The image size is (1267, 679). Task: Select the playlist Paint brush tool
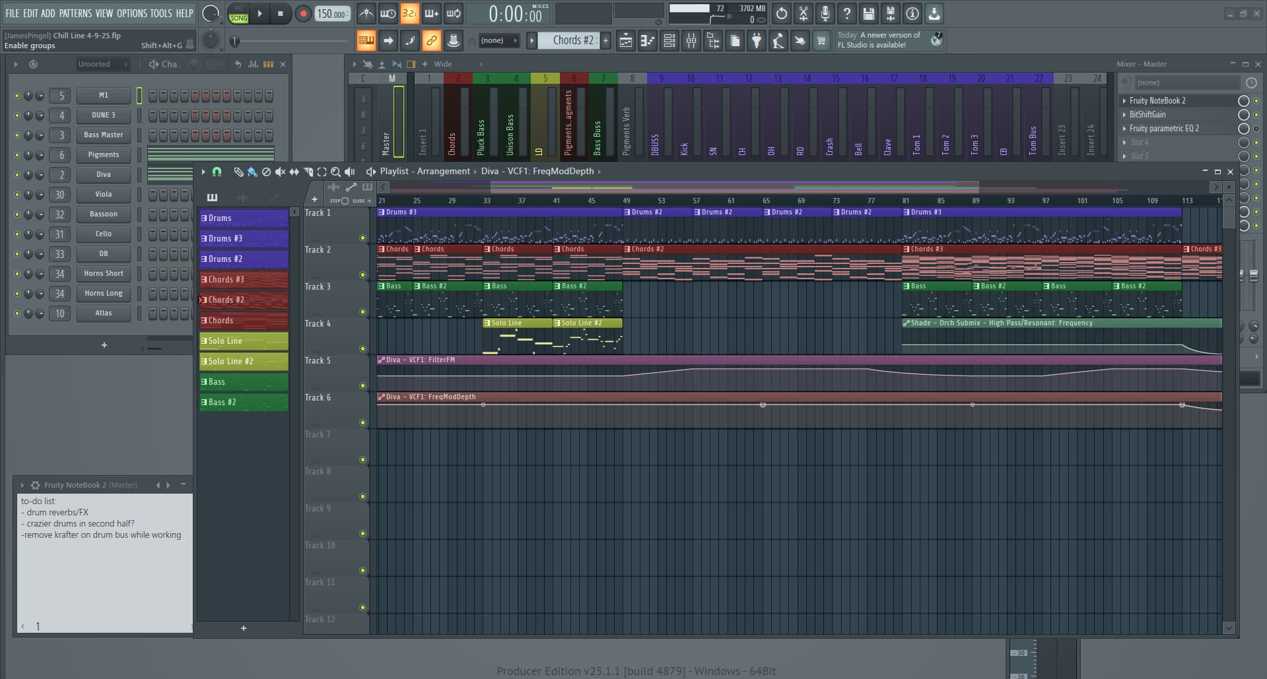(252, 172)
